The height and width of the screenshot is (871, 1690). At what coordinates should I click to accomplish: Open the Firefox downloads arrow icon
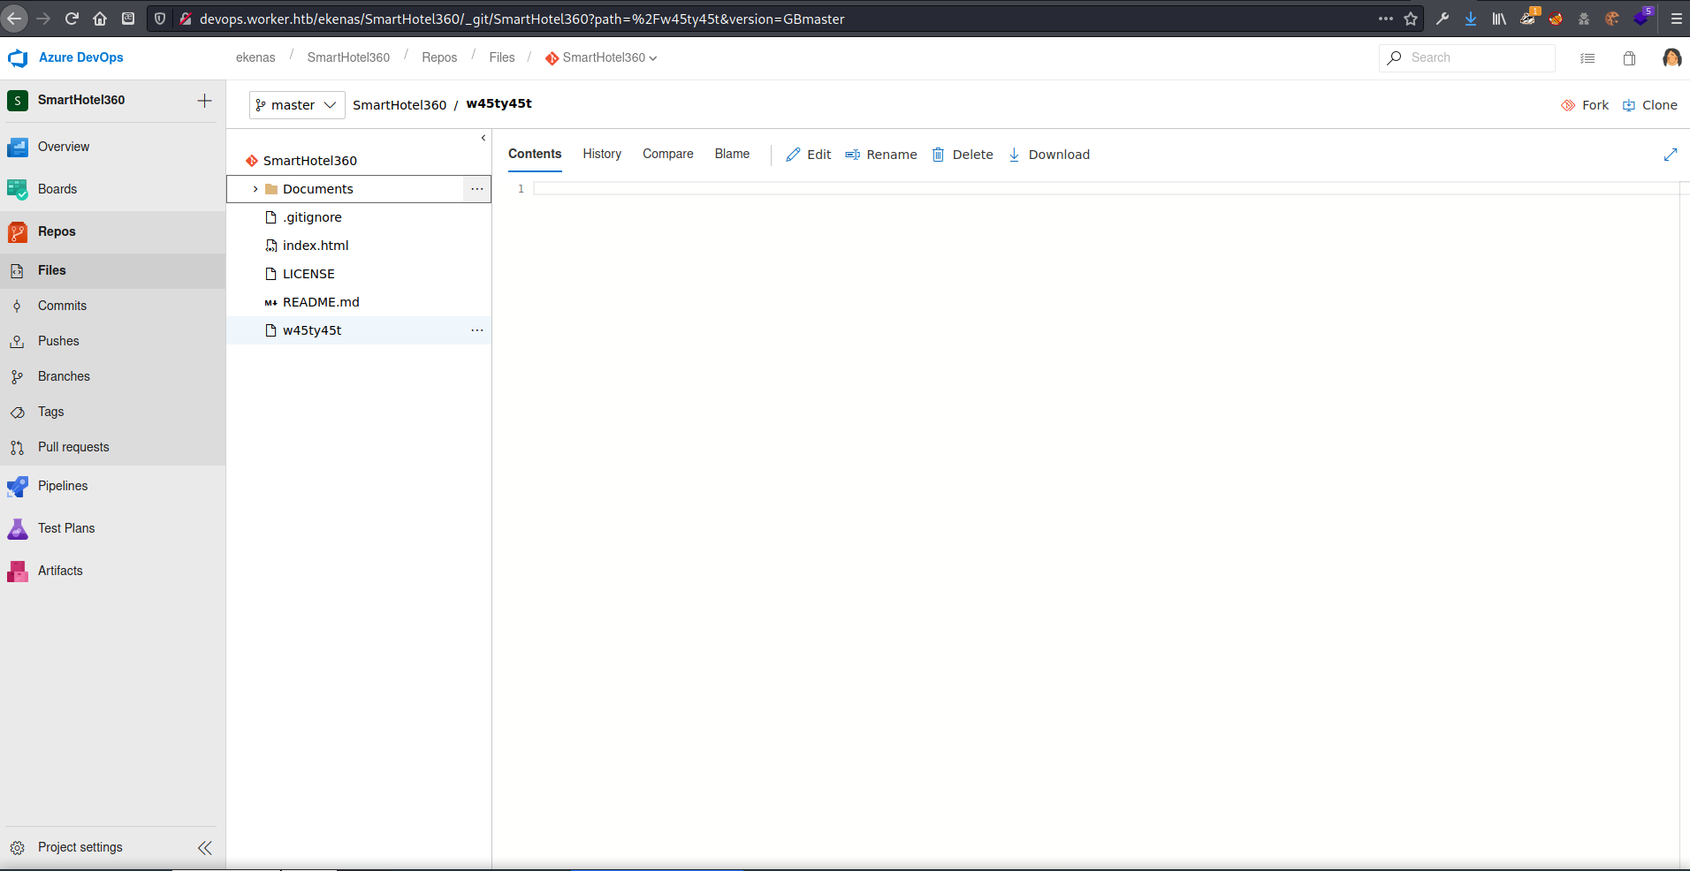[x=1471, y=19]
